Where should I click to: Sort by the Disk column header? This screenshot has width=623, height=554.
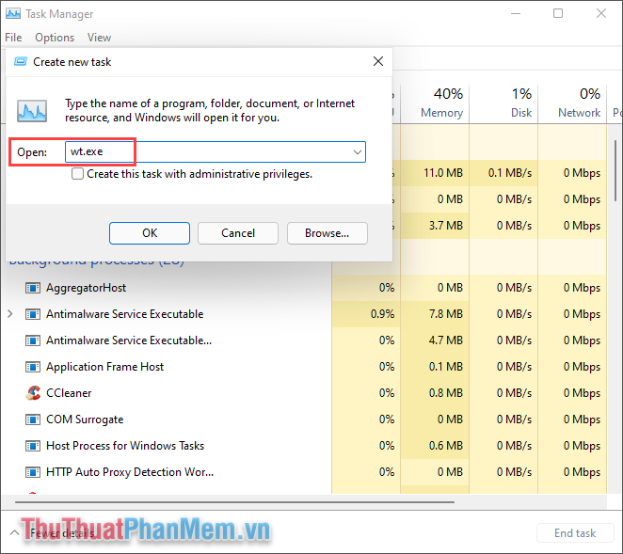pos(503,103)
